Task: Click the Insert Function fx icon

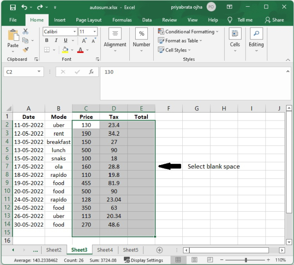Action: click(91, 72)
